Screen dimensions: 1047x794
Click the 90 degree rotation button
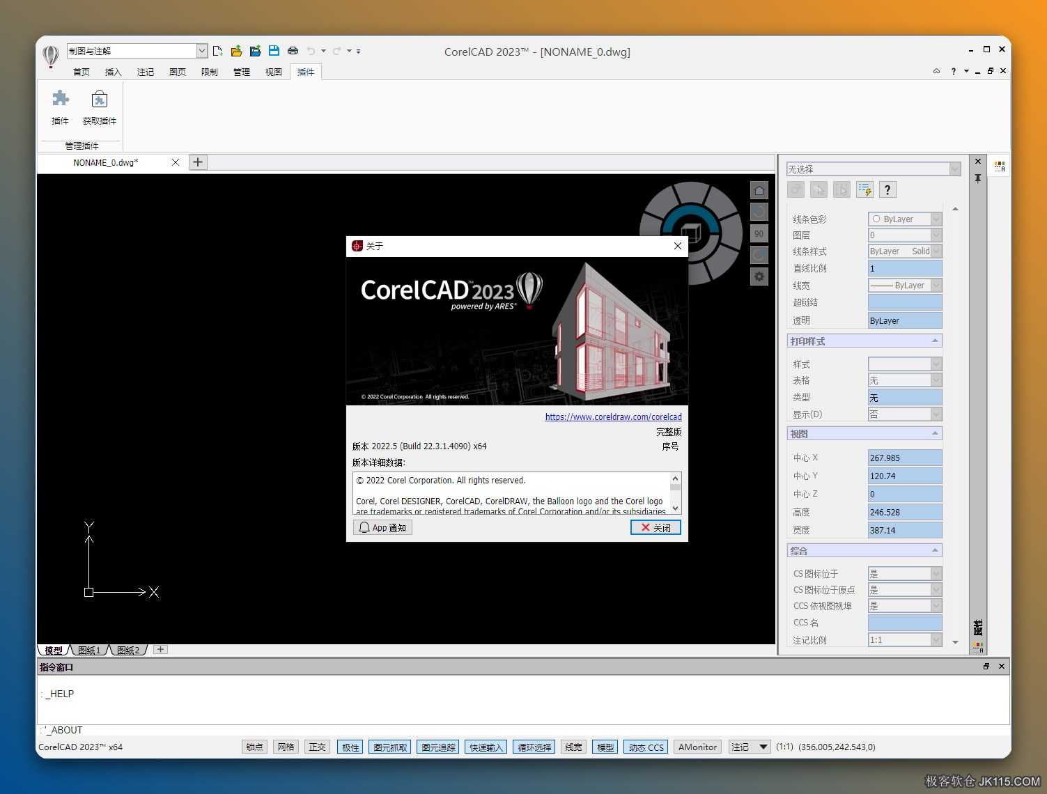(759, 234)
